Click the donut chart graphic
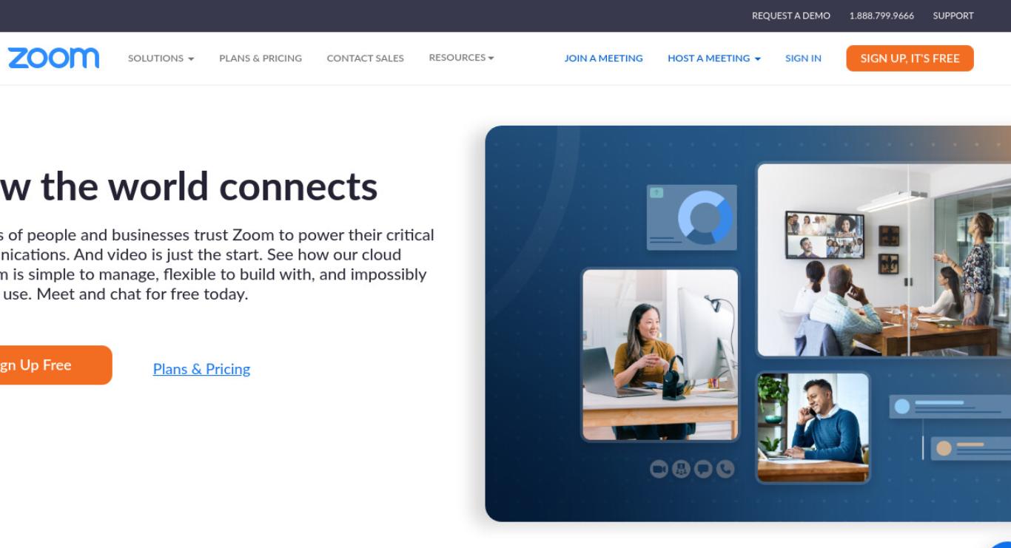The height and width of the screenshot is (548, 1011). (705, 217)
